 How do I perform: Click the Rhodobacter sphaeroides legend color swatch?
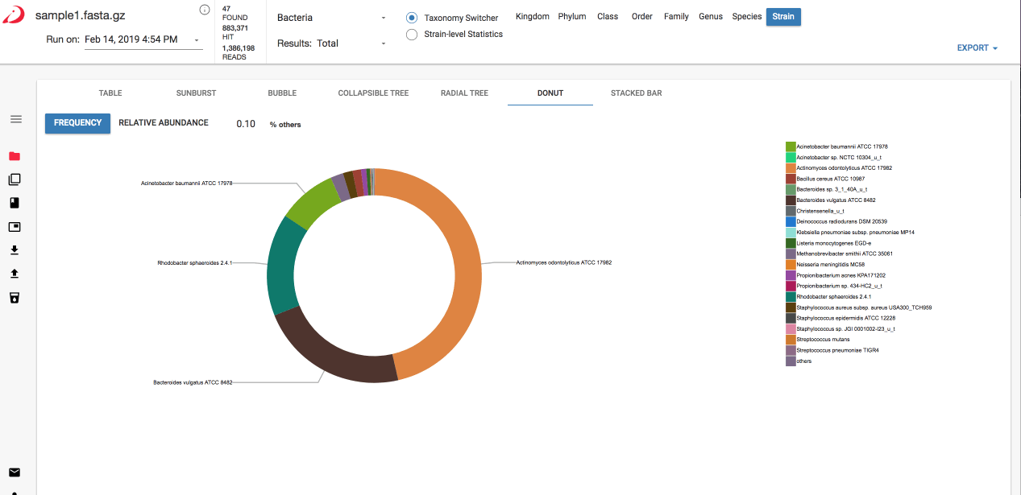791,296
